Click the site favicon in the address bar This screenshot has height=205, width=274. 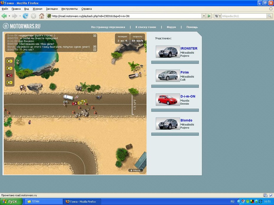[x=49, y=16]
